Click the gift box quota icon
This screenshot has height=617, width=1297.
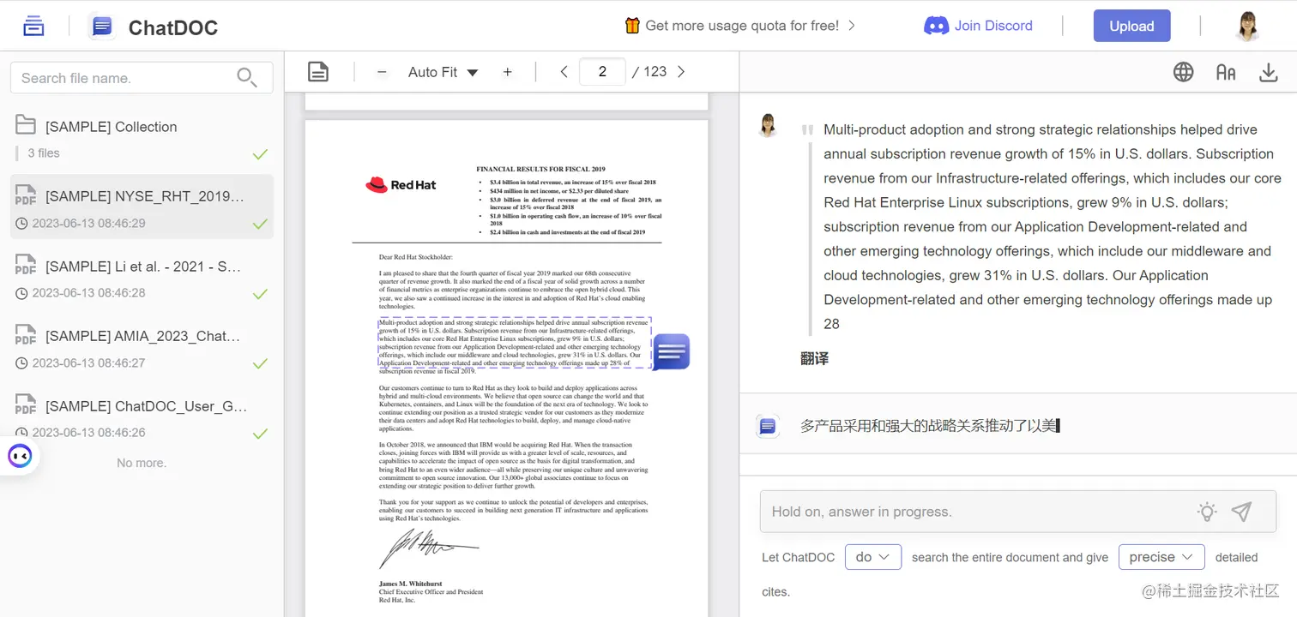tap(632, 26)
